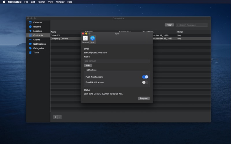
Task: Click the Location label in sidebar
Action: point(38,31)
